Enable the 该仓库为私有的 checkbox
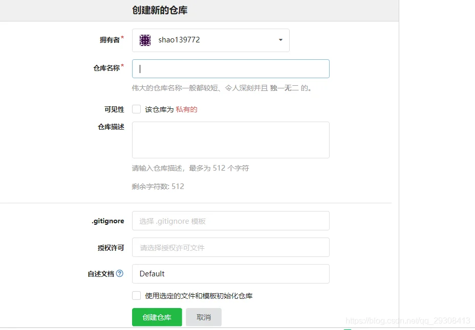The image size is (475, 330). pos(136,109)
